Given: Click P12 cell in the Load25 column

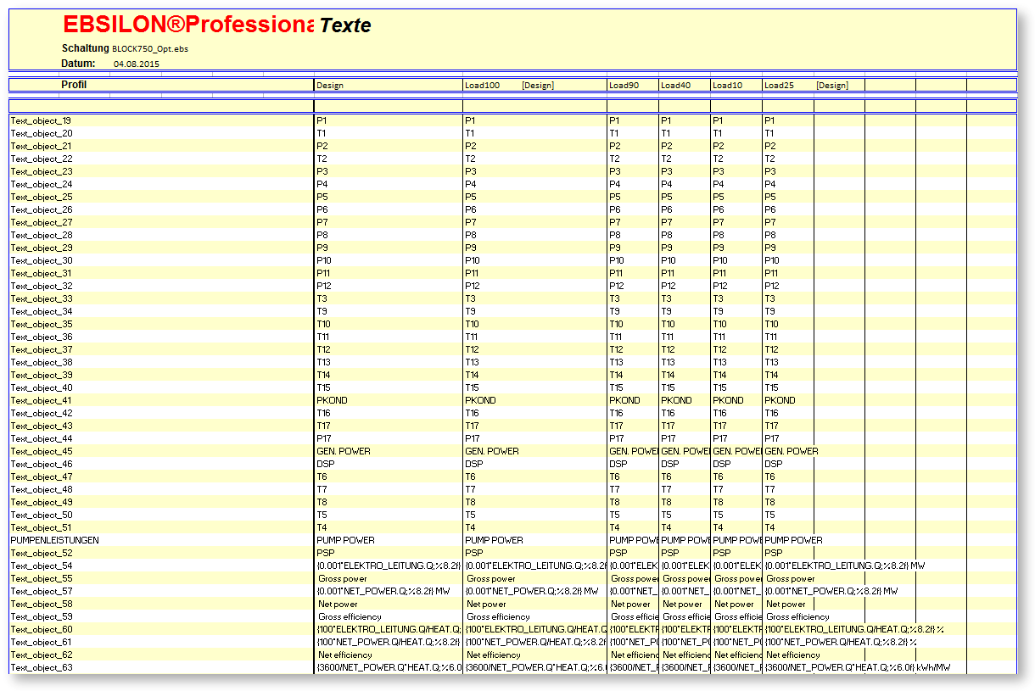Looking at the screenshot, I should click(772, 286).
